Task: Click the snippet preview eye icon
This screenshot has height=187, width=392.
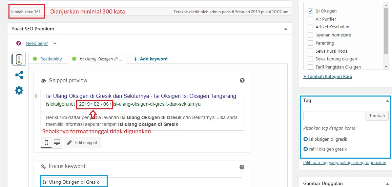Action: [x=43, y=81]
